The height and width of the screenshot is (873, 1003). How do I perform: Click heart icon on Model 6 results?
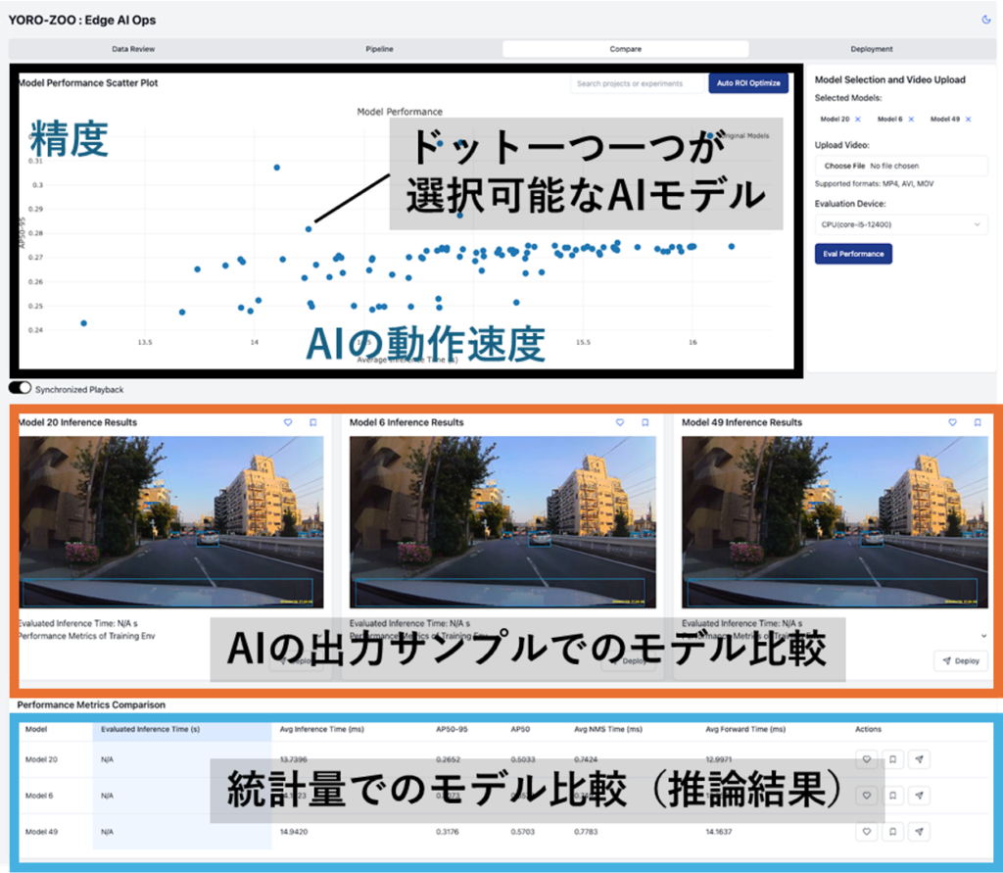(x=620, y=422)
